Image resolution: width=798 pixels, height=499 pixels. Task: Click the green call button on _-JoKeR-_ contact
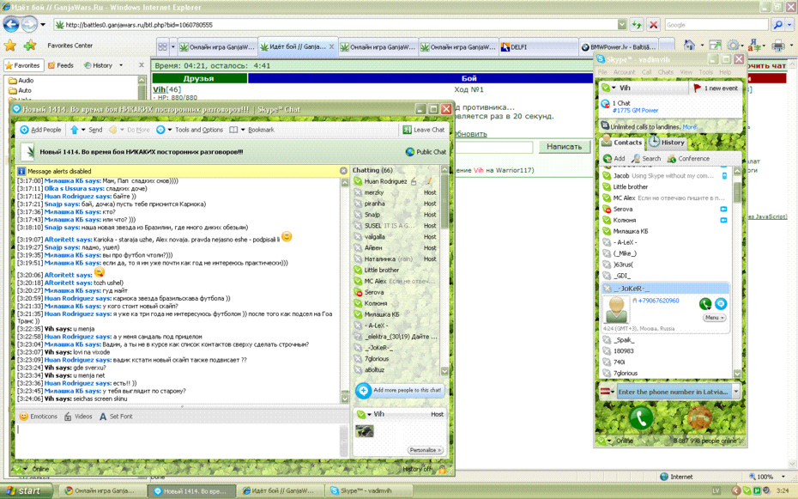(x=704, y=304)
